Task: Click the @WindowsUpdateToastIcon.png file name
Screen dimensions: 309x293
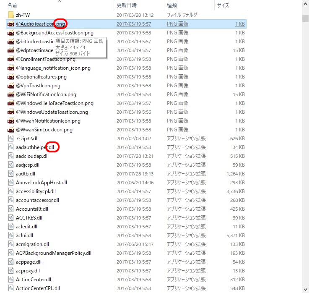Action: pos(52,112)
